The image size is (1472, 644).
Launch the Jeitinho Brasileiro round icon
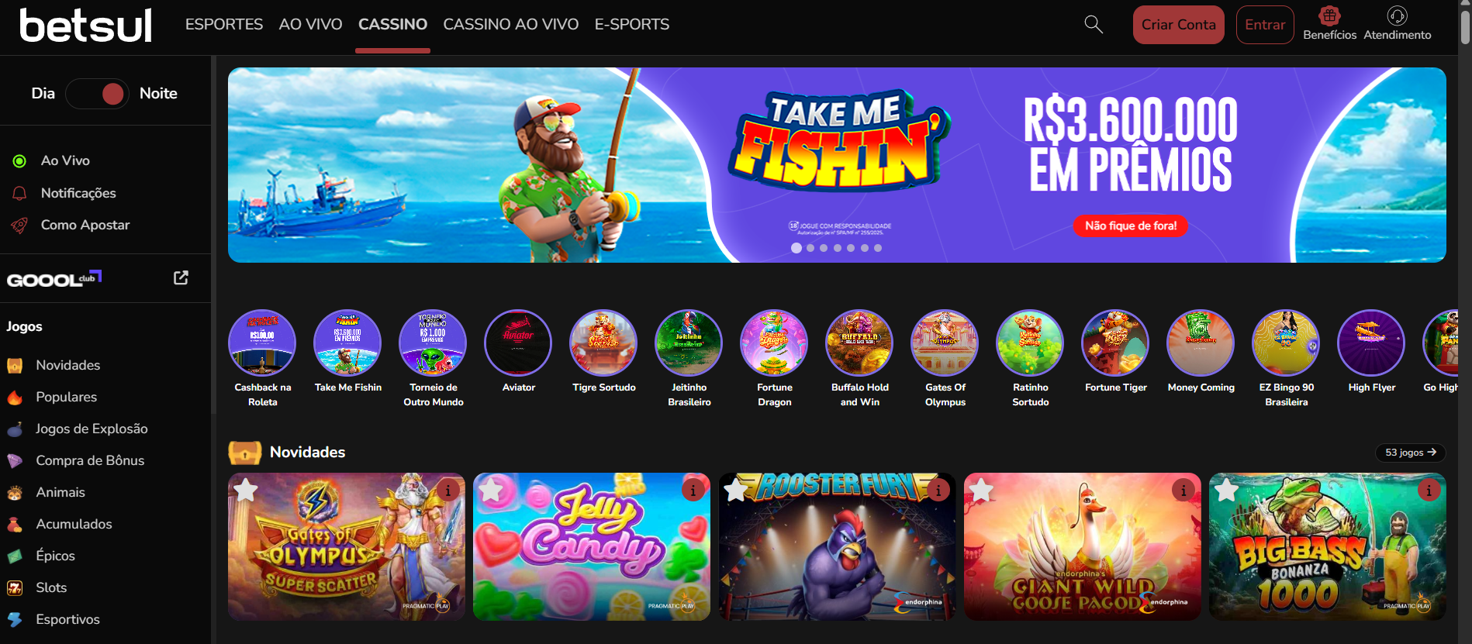[x=689, y=343]
